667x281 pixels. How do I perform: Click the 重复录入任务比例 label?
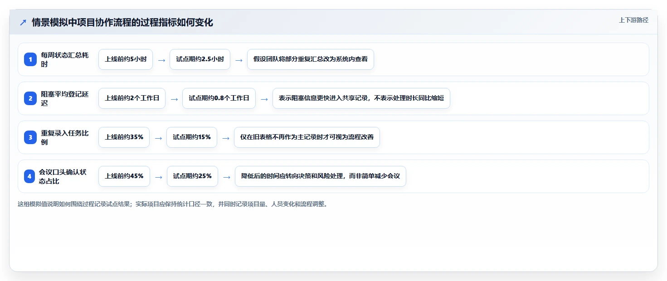65,137
